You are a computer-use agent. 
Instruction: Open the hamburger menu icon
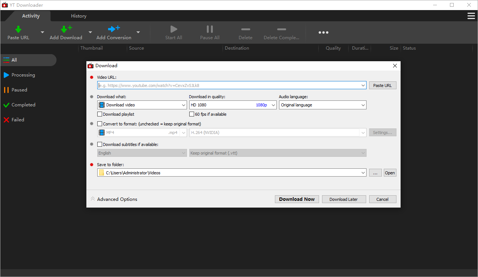471,16
